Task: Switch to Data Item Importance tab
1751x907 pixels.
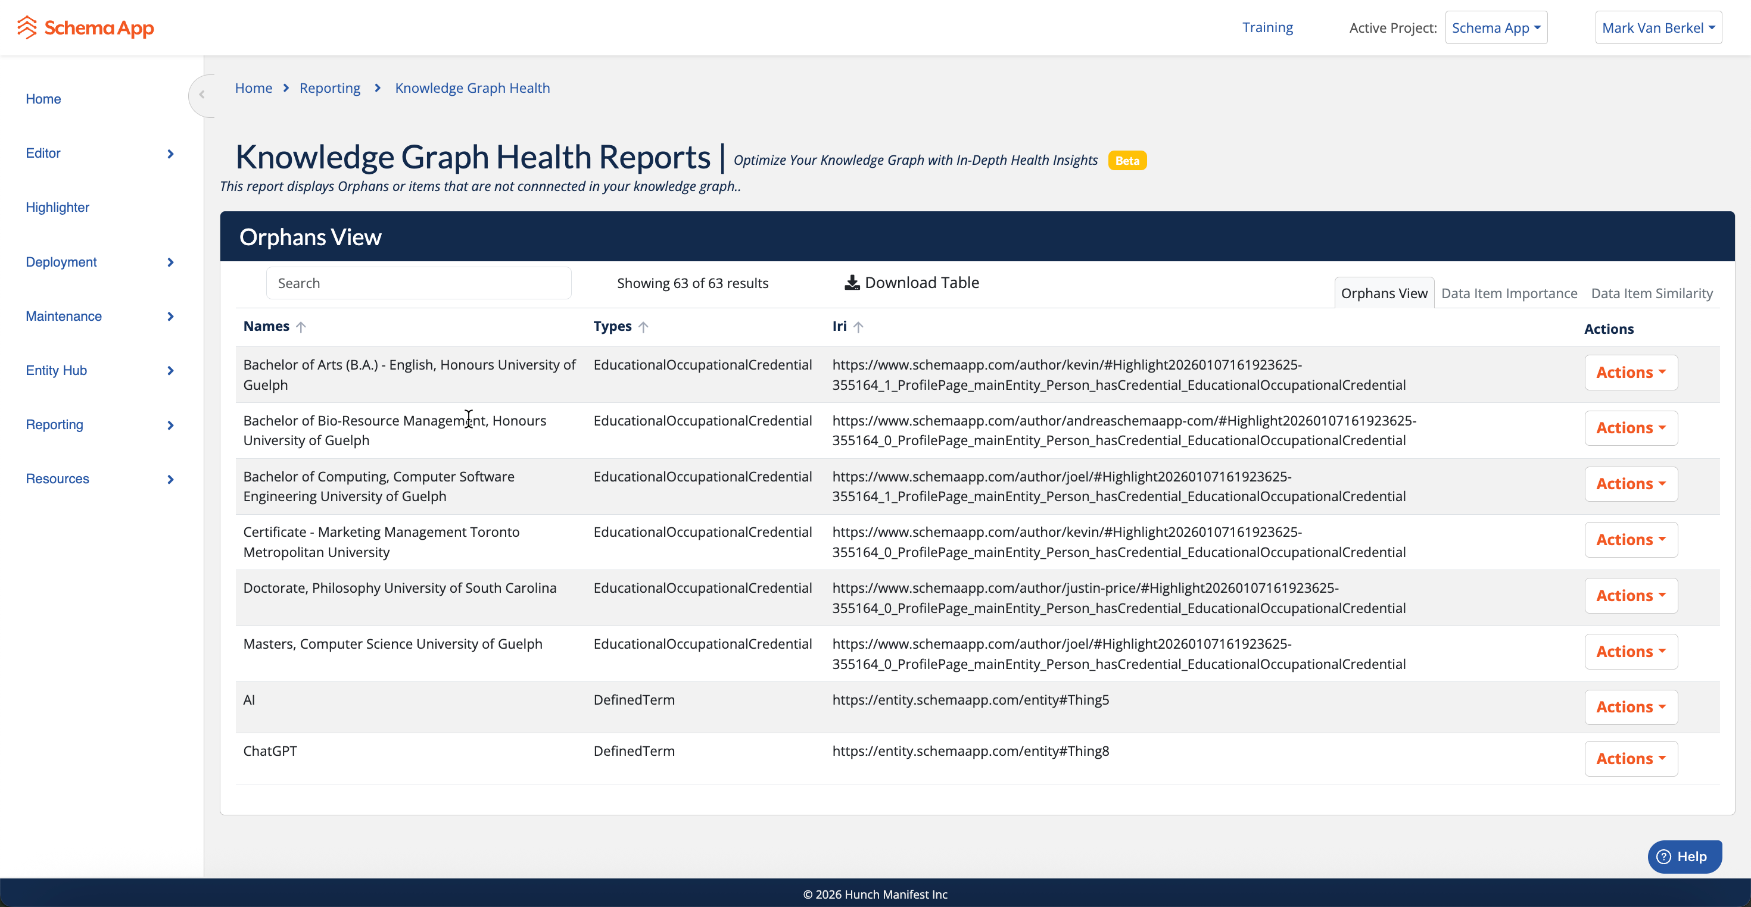Action: (x=1509, y=293)
